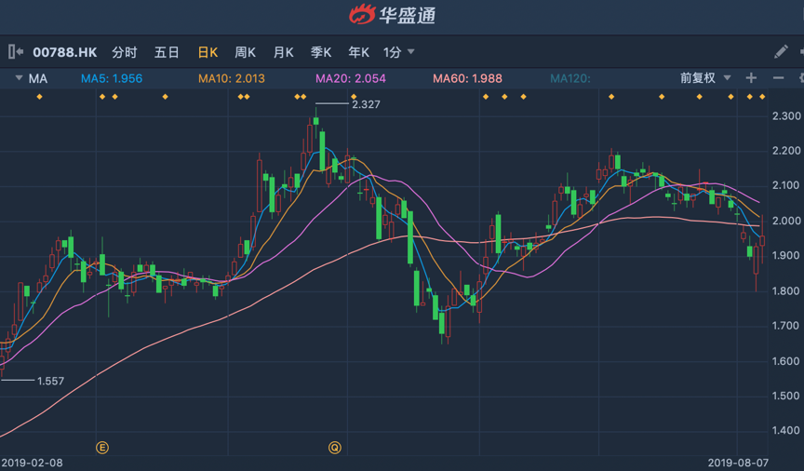Expand the MA indicator dropdown
Viewport: 804px width, 471px height.
(x=19, y=78)
